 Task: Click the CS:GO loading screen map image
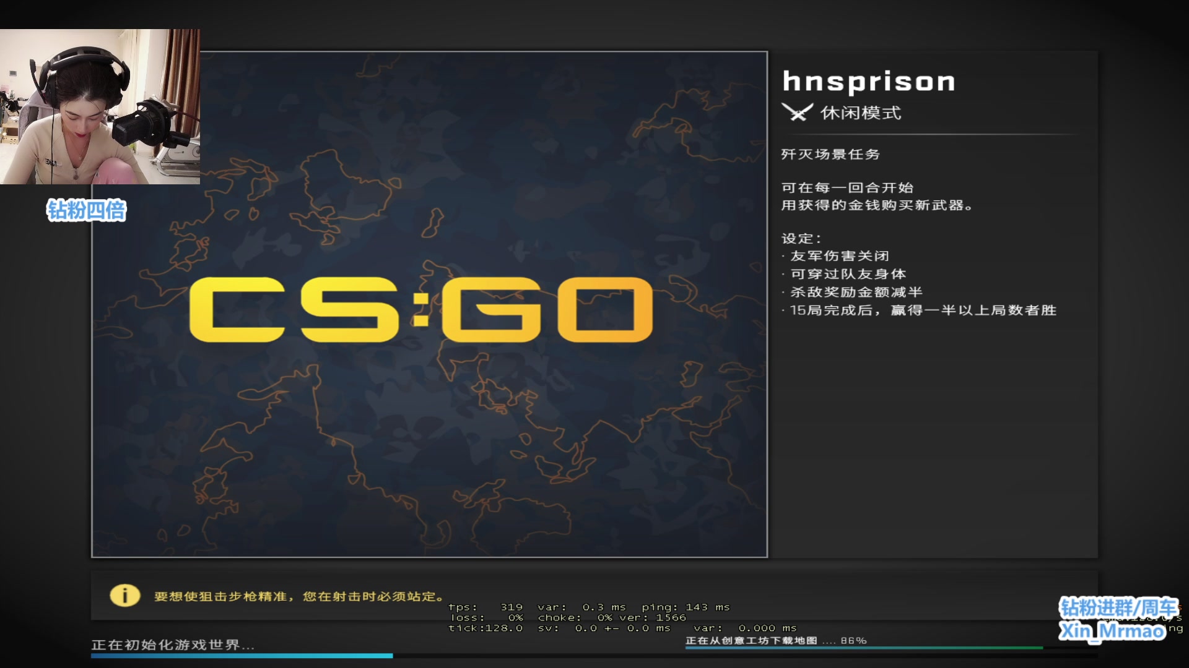tap(430, 304)
